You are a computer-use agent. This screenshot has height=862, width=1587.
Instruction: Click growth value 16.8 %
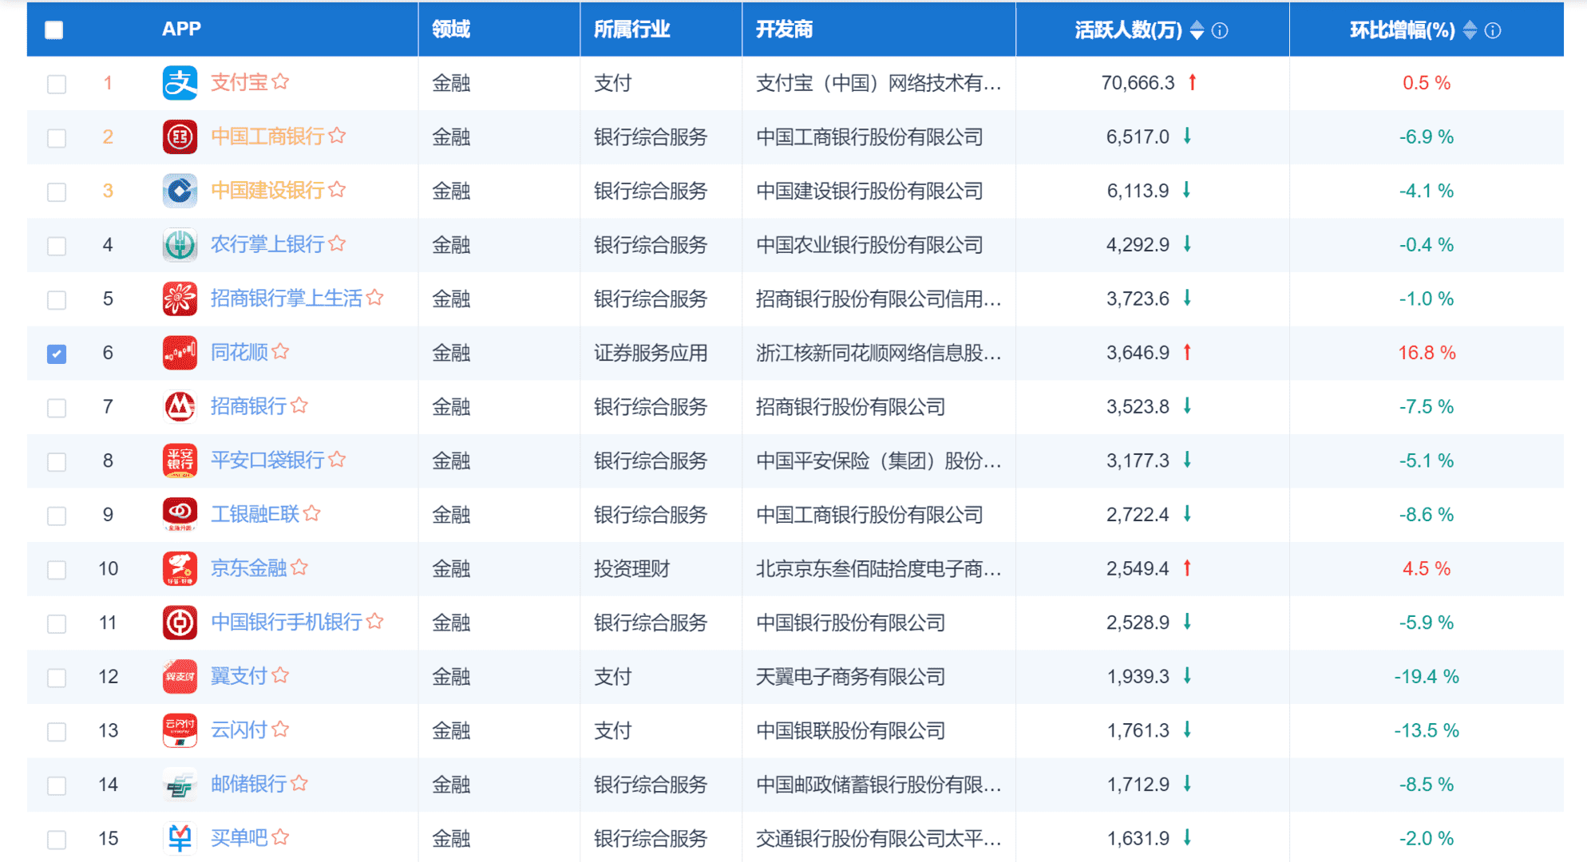1427,353
